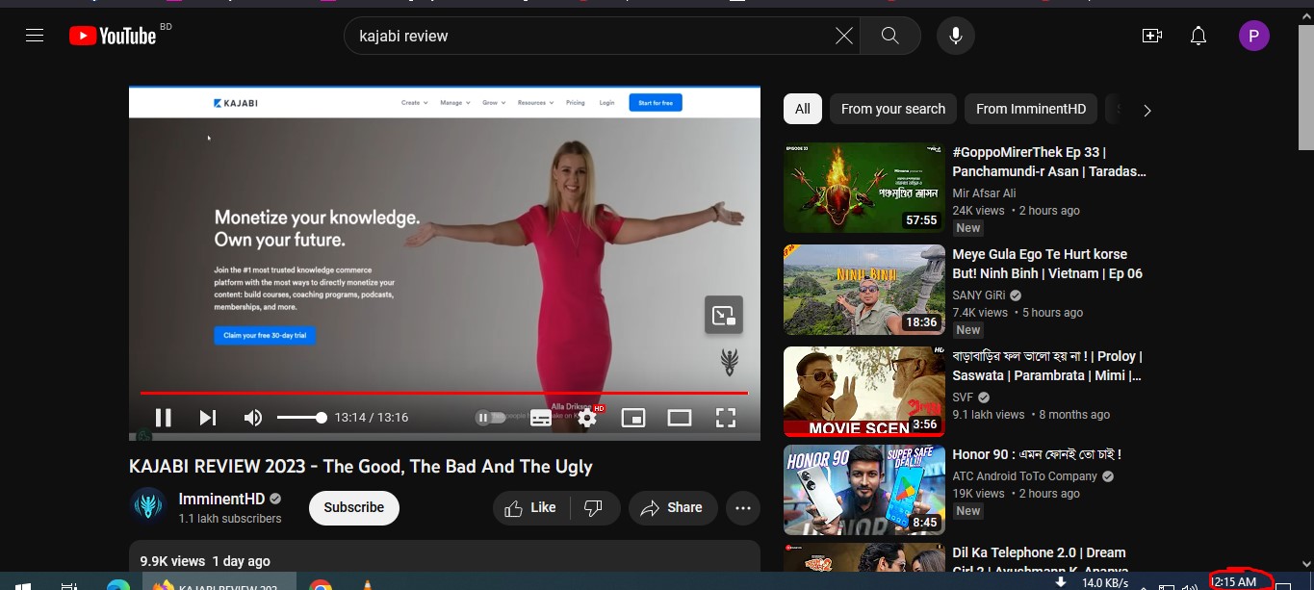The height and width of the screenshot is (590, 1314).
Task: Click the magnifier search button
Action: (889, 36)
